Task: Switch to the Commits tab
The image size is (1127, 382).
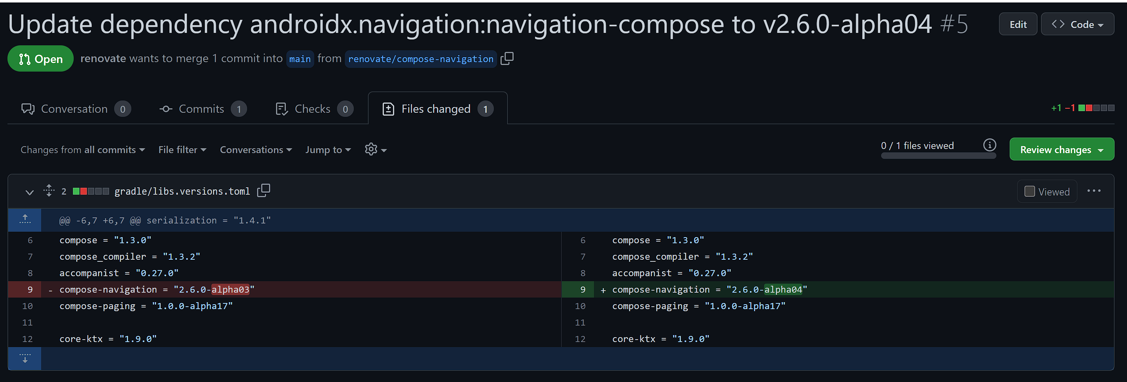Action: coord(203,109)
